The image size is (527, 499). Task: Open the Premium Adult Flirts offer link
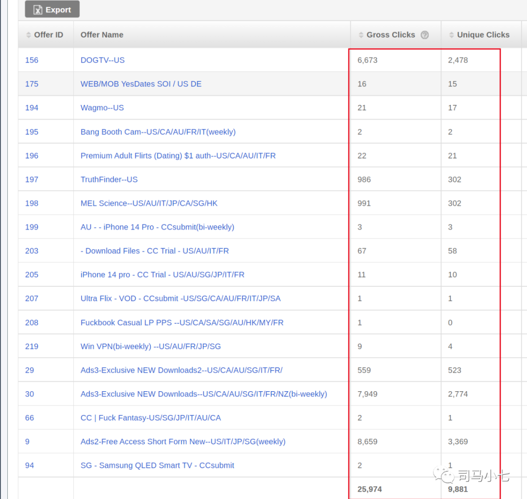click(178, 156)
